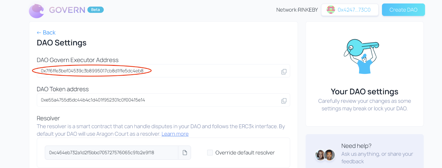Image resolution: width=442 pixels, height=168 pixels.
Task: Click the Create DAO button
Action: [x=403, y=10]
